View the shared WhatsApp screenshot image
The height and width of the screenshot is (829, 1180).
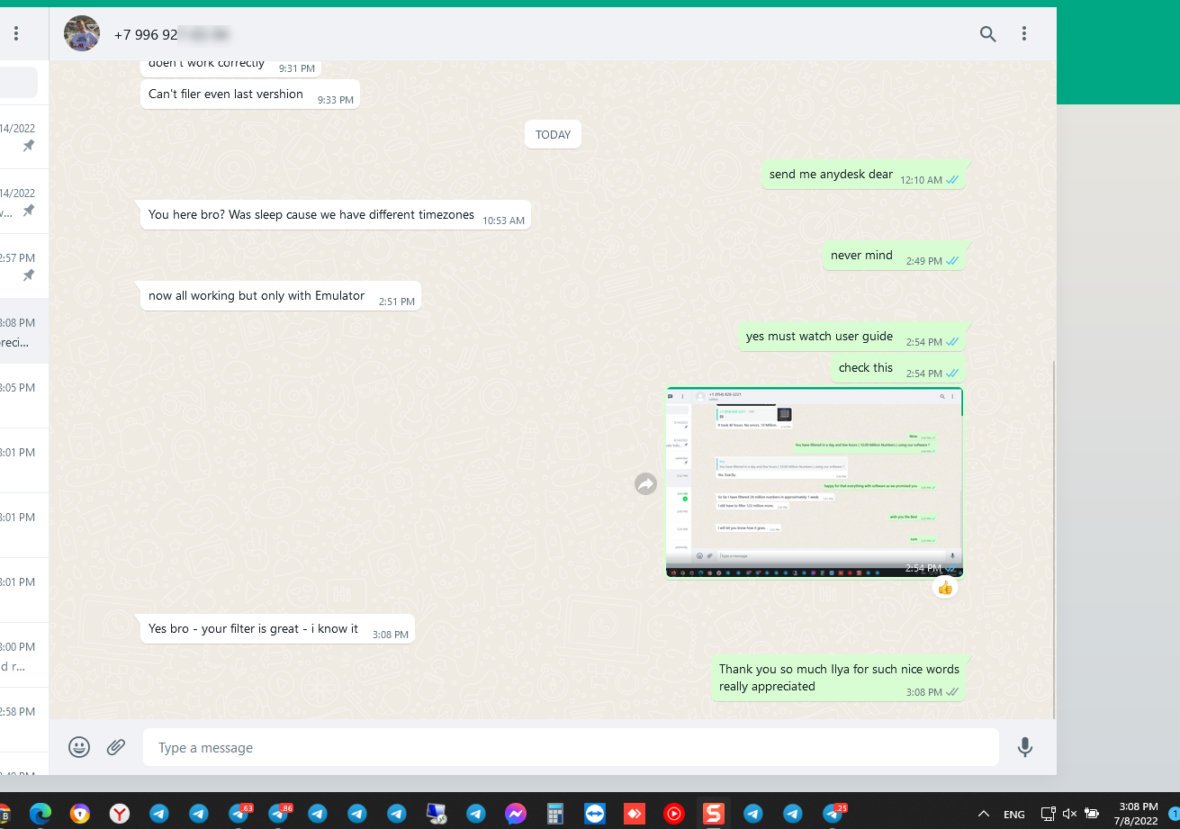(814, 482)
